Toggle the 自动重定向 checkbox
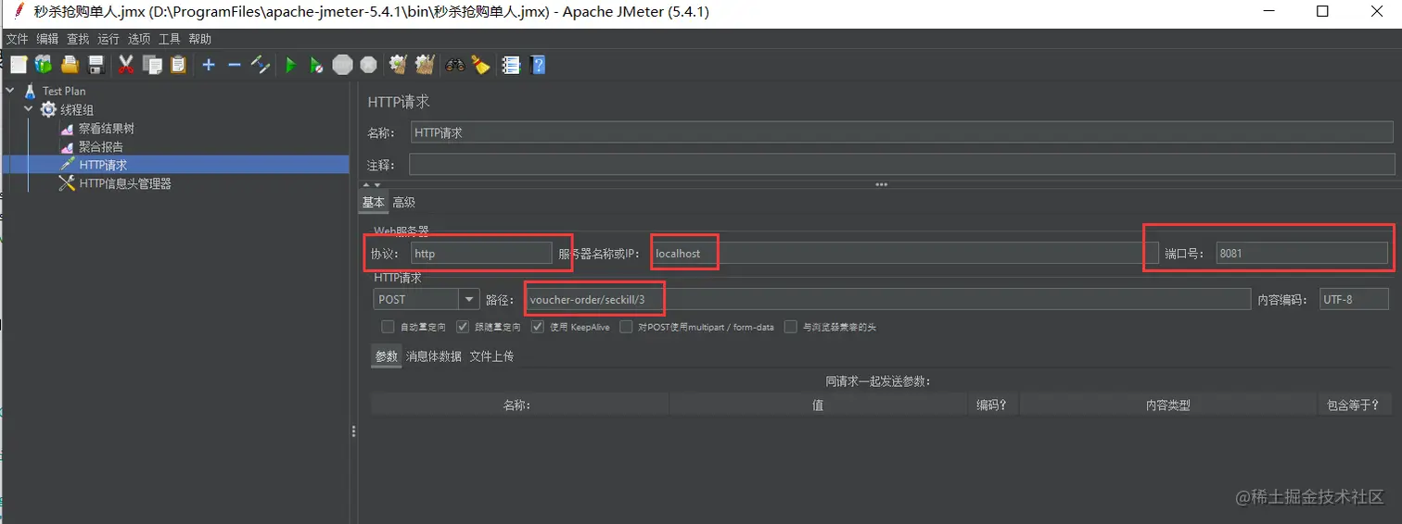Screen dimensions: 1402x524 pyautogui.click(x=388, y=327)
